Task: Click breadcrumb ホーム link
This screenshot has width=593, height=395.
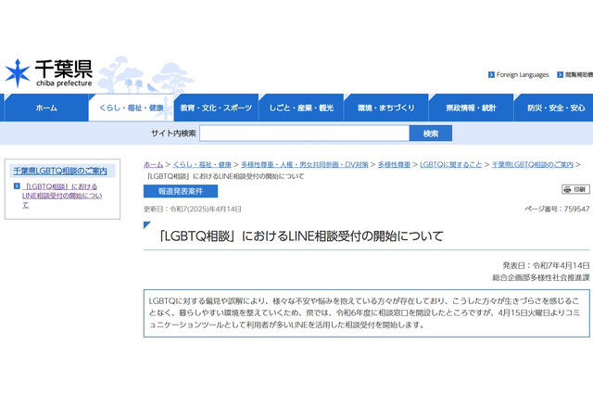Action: pos(153,165)
